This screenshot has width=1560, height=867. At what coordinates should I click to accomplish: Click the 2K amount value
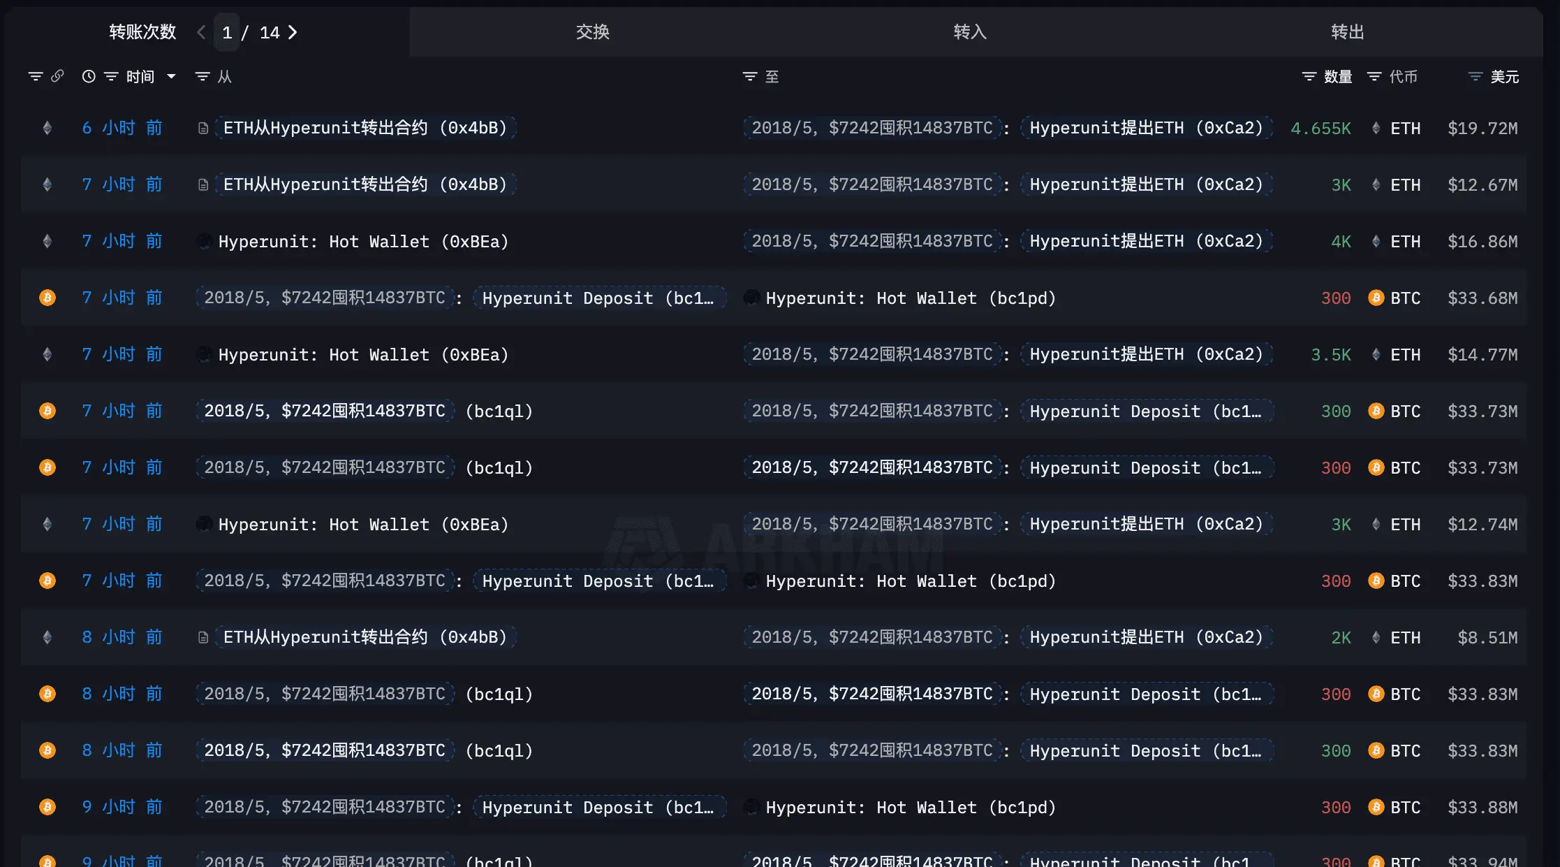(1341, 638)
